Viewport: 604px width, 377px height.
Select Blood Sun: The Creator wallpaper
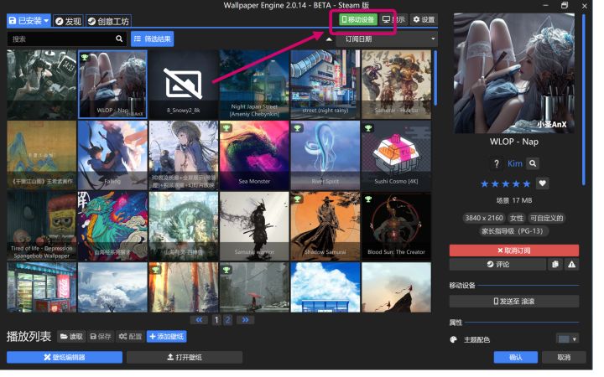(396, 226)
